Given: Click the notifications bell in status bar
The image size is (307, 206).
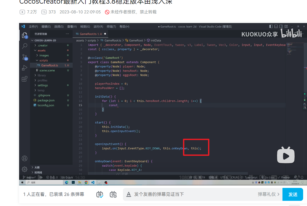Looking at the screenshot, I should (302, 177).
